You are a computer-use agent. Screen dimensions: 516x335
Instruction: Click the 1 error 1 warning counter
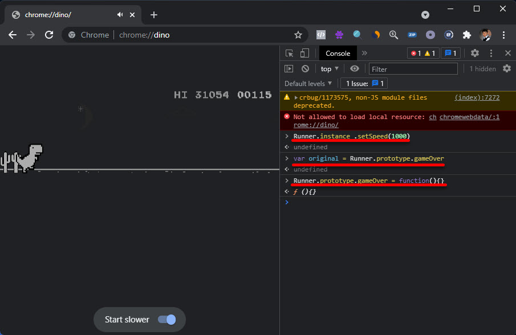tap(423, 53)
